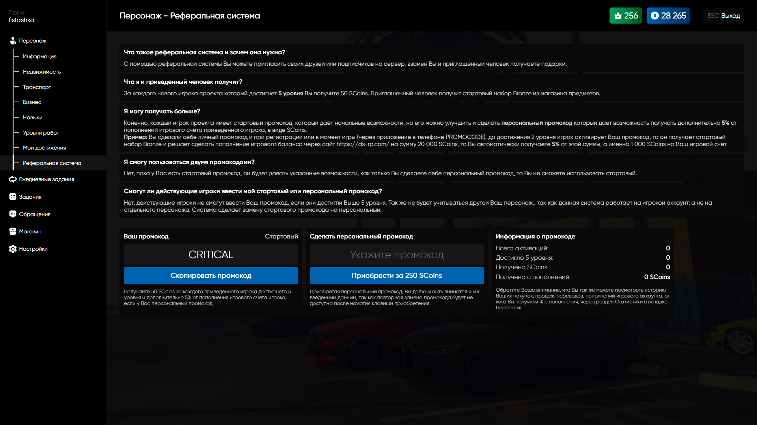Screen dimensions: 757x425
Task: Click the Персонаж person icon in sidebar
Action: click(x=13, y=41)
